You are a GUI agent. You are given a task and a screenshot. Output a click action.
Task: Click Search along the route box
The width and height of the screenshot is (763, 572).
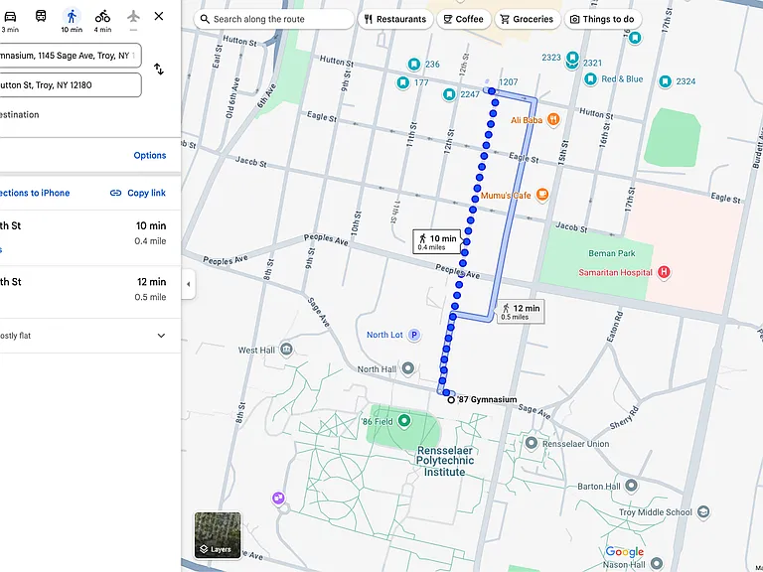tap(274, 19)
